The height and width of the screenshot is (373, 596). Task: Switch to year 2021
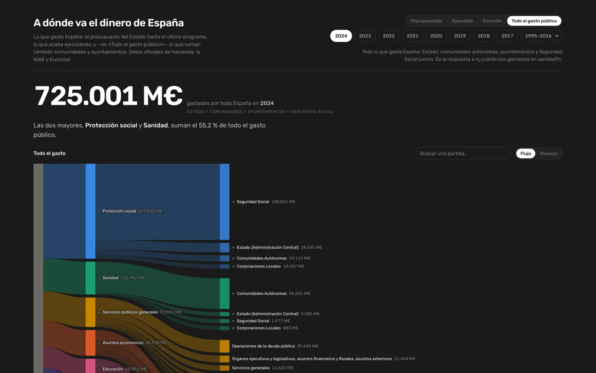coord(412,36)
